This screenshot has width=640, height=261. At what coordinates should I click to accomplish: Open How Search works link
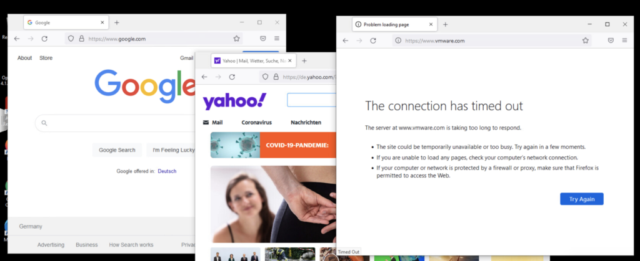131,245
